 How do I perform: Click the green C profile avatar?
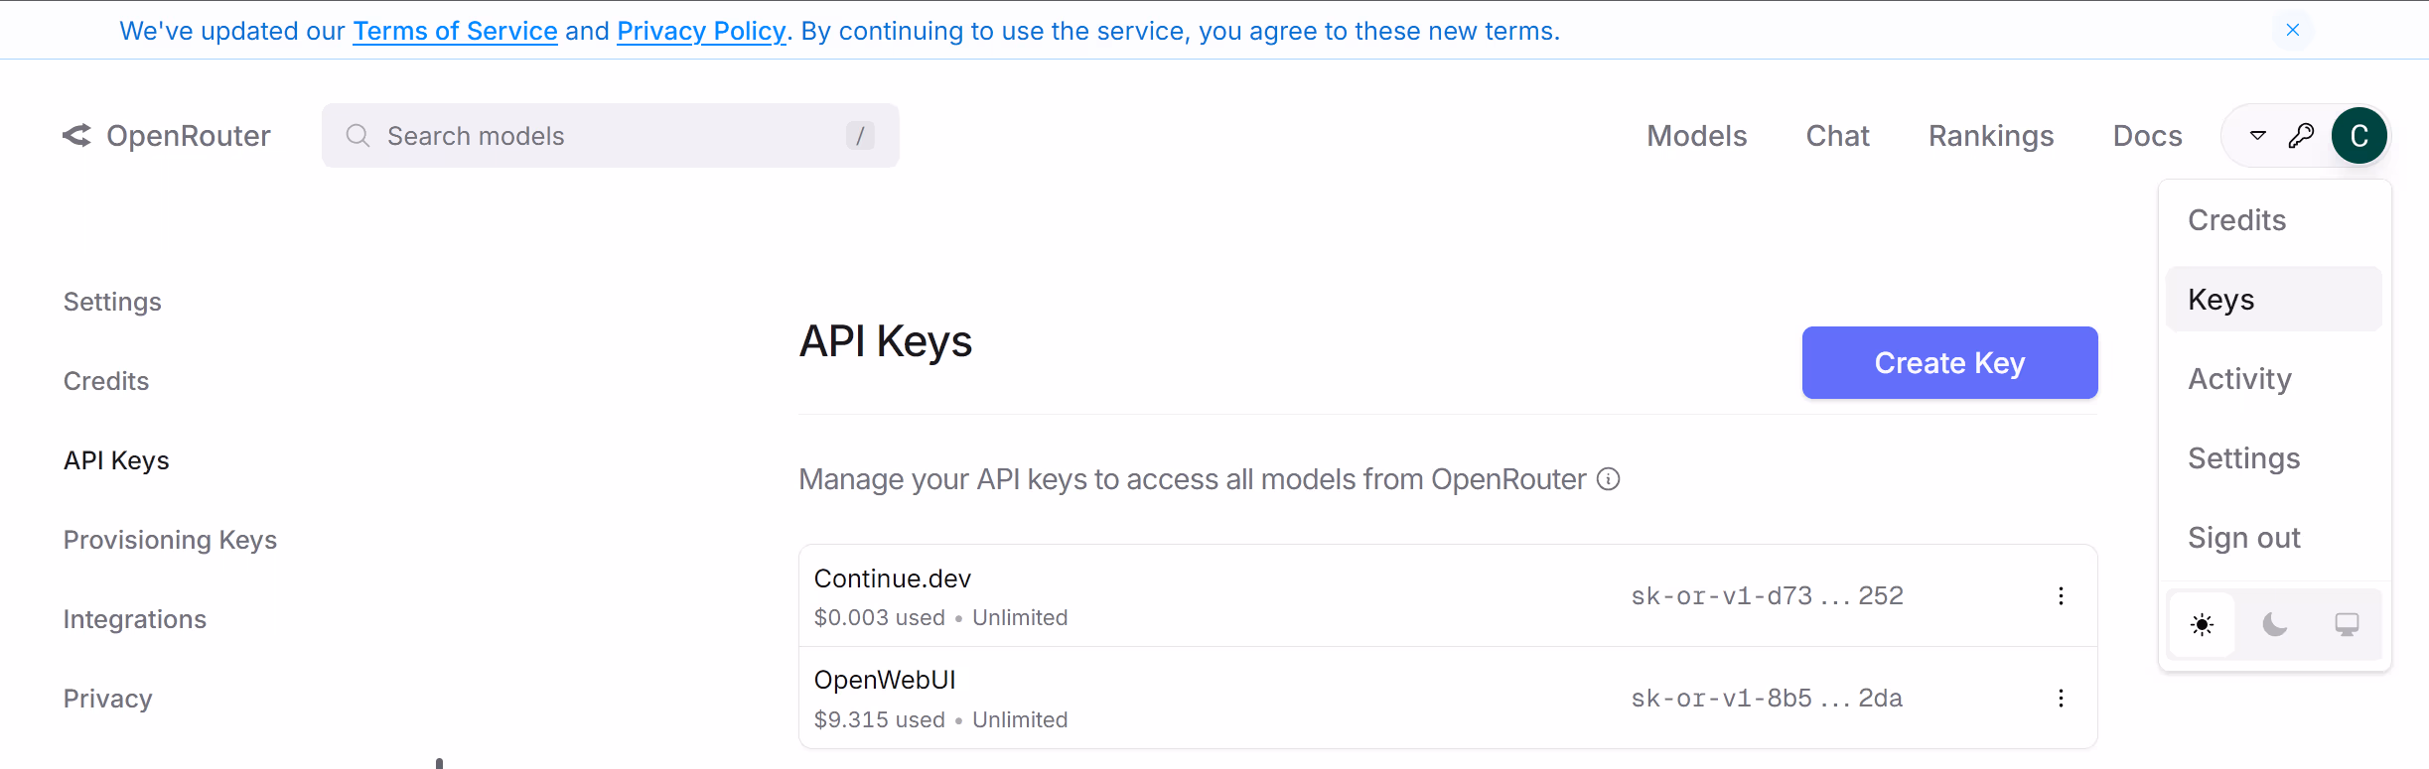pos(2358,136)
